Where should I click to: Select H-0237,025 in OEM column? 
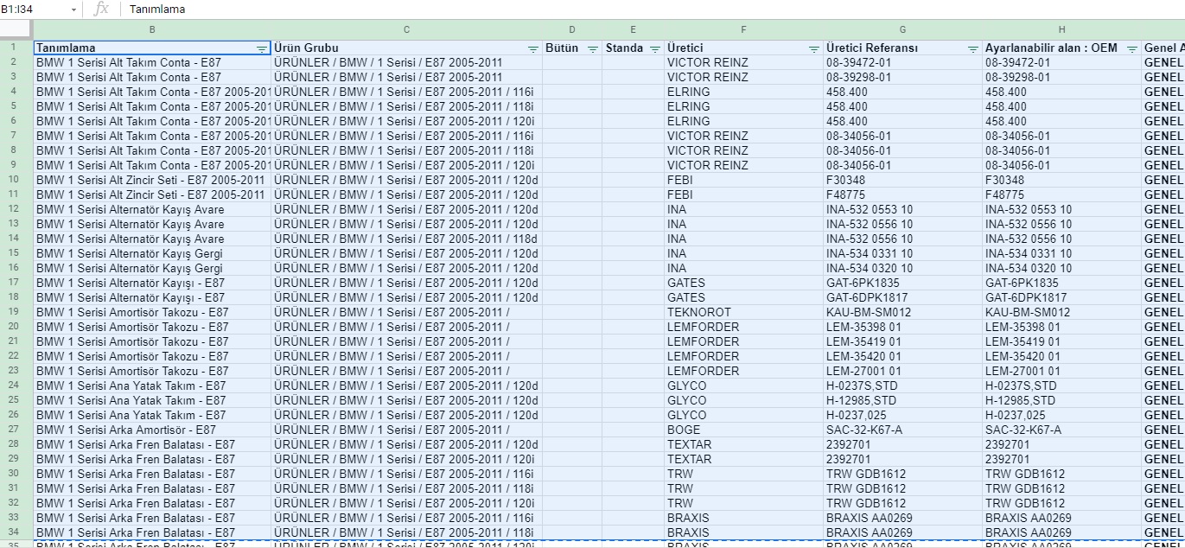tap(1062, 415)
